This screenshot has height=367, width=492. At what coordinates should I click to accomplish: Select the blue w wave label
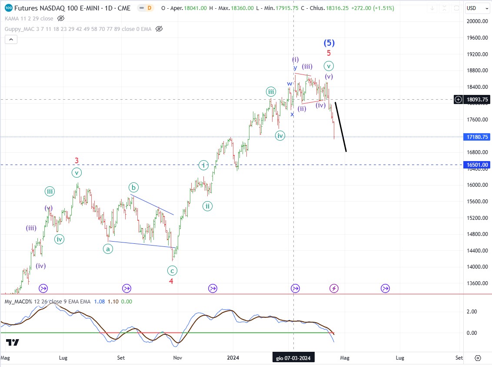coord(289,84)
